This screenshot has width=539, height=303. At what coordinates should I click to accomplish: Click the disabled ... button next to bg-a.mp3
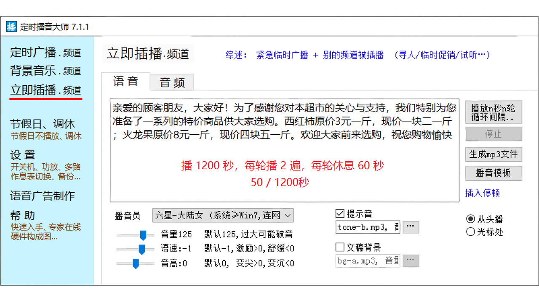coord(411,260)
